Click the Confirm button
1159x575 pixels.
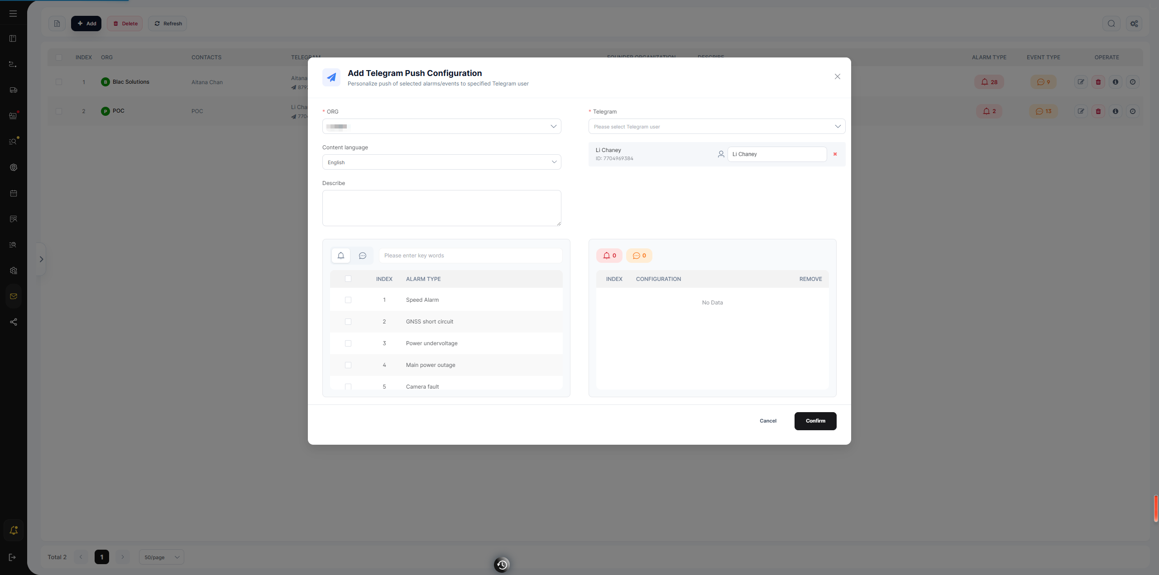pyautogui.click(x=815, y=421)
